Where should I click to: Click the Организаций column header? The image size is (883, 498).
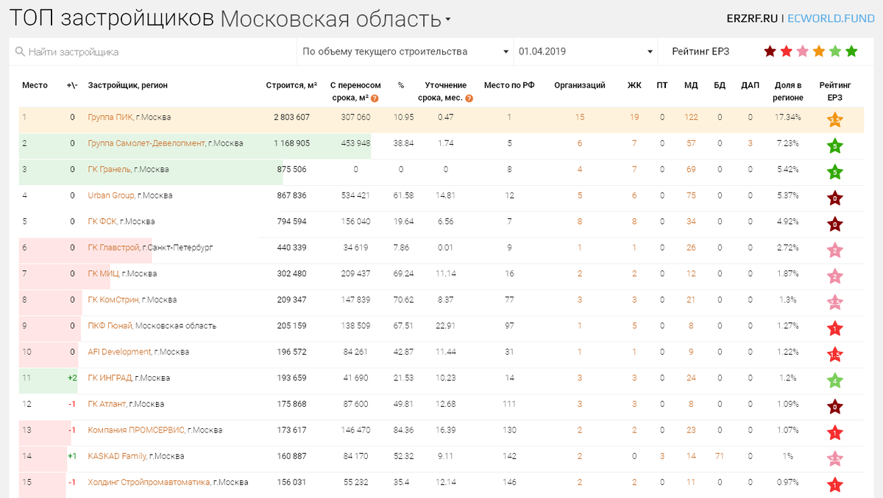point(579,85)
